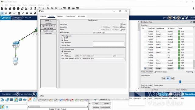Check the Top checkbox in the PC1 window
195x110 pixels.
pyautogui.click(x=40, y=96)
